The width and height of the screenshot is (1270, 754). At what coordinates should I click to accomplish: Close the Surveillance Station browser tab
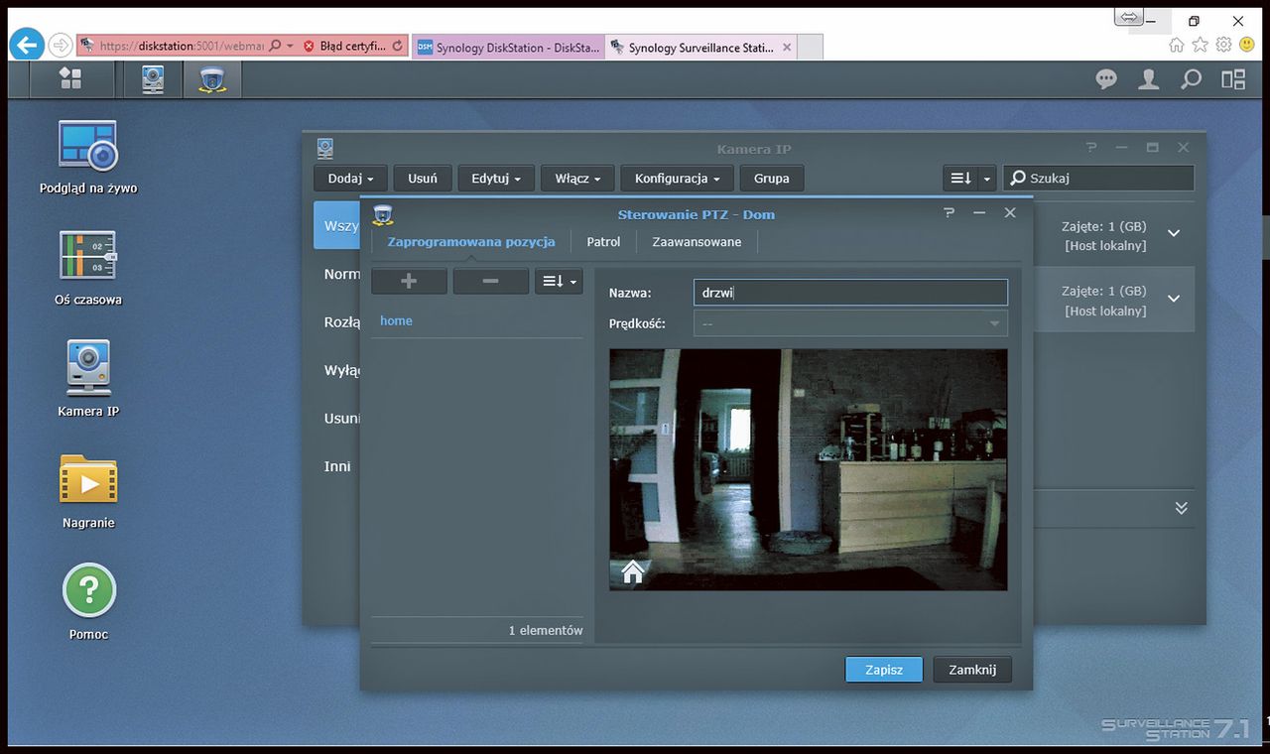pos(788,47)
